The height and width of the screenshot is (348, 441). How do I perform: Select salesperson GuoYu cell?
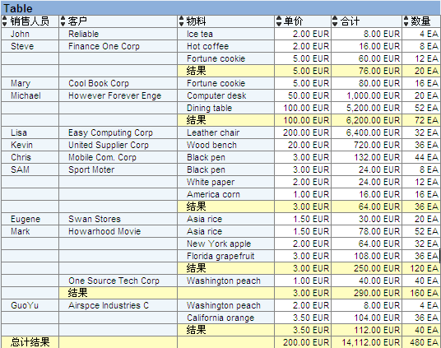coord(30,305)
